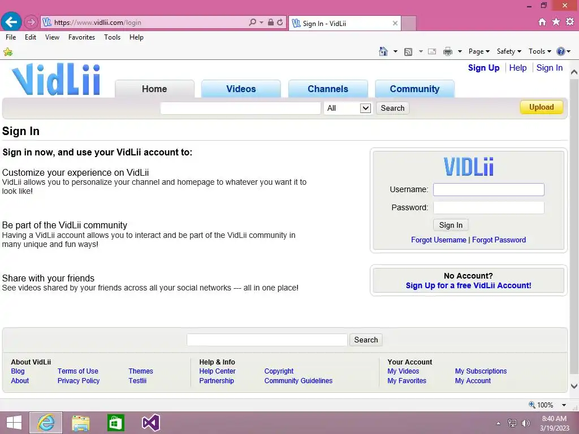Open the Tools menu in menu bar
Image resolution: width=579 pixels, height=434 pixels.
[x=113, y=37]
